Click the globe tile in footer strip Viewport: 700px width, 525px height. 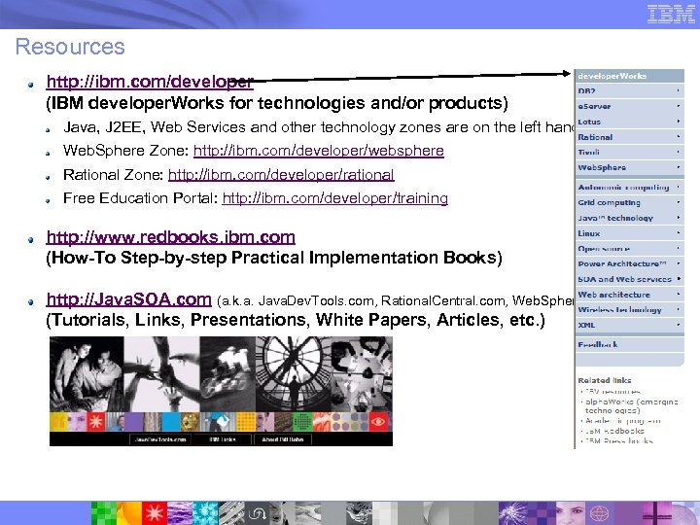click(599, 513)
